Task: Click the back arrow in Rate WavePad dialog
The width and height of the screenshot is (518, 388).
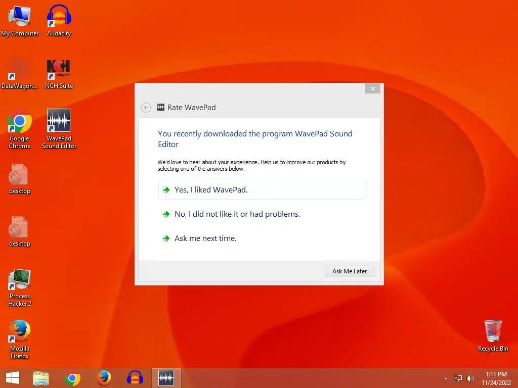Action: [x=146, y=108]
